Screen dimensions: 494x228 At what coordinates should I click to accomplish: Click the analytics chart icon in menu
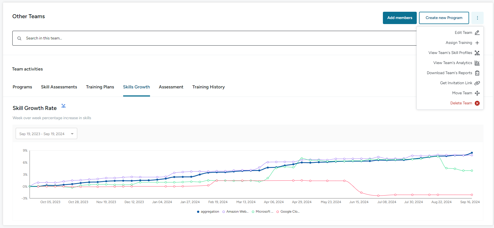(x=477, y=63)
